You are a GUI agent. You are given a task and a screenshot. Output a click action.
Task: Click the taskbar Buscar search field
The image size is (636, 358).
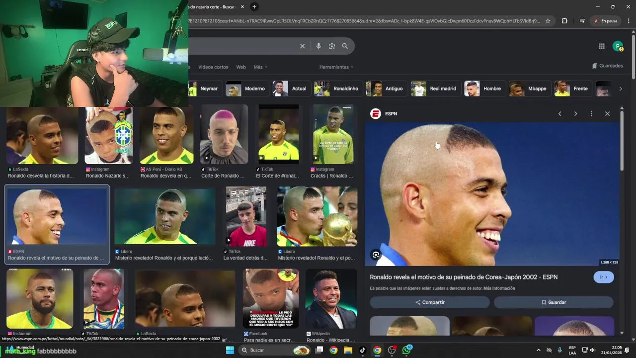point(275,350)
